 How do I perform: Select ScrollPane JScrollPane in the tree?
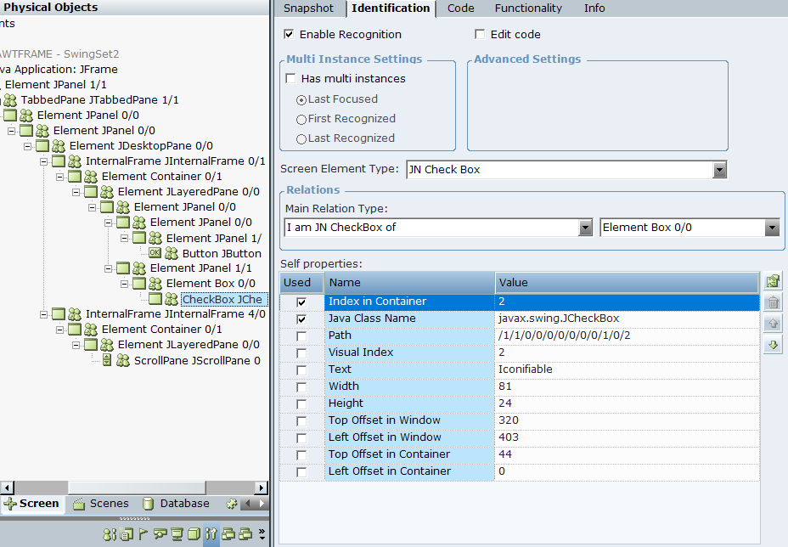tap(196, 360)
